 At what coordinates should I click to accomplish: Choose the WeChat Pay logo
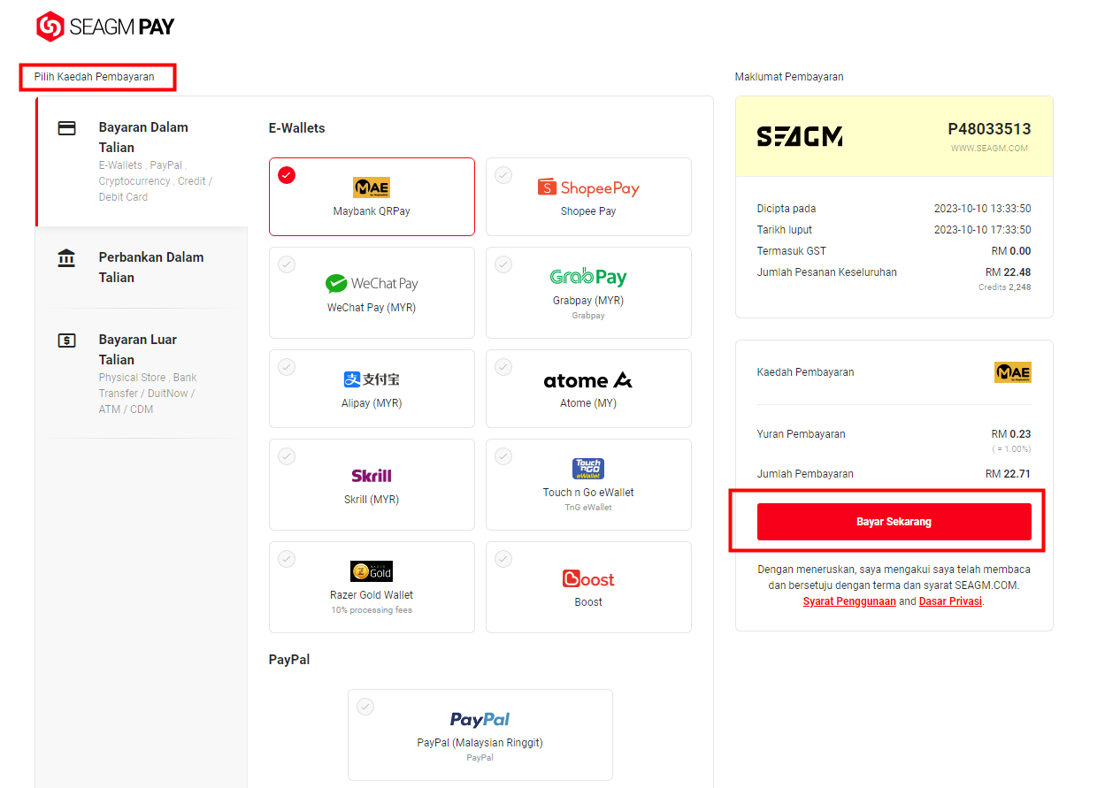(372, 284)
